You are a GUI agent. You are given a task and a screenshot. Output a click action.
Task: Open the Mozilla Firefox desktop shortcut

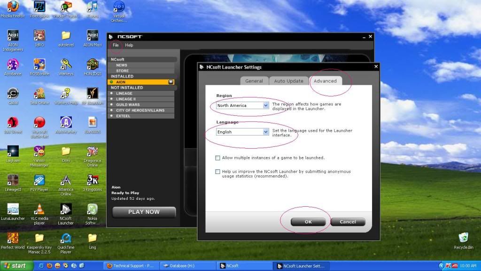13,7
